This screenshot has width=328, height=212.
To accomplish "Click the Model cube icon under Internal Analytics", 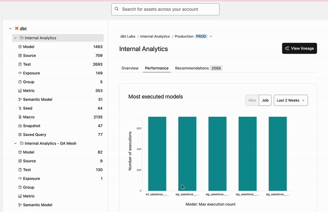I will 20,47.
